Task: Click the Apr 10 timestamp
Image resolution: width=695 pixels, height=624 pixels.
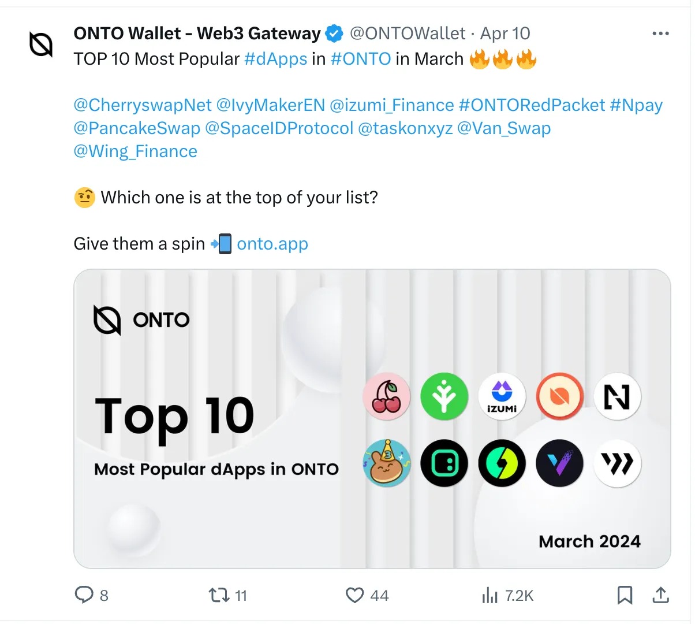Action: click(505, 34)
